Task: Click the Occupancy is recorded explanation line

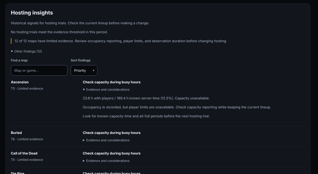Action: [177, 107]
